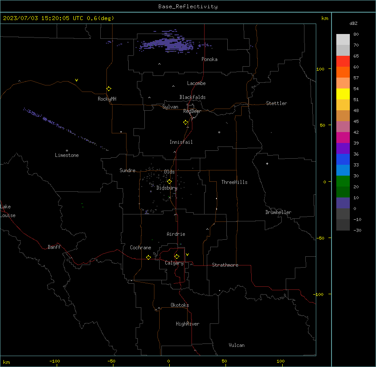The height and width of the screenshot is (367, 376).
Task: Click the yellow station marker near Cochrane
Action: coord(148,257)
